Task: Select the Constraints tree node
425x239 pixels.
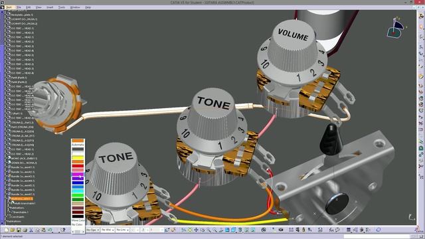Action: click(17, 217)
